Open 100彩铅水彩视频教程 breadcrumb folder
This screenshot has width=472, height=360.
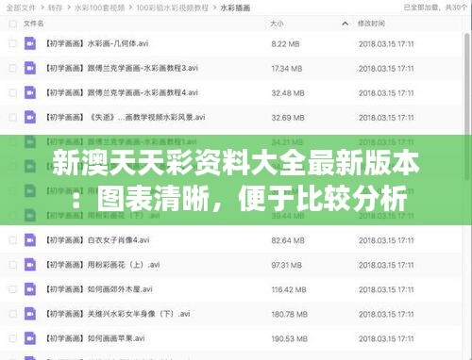point(173,8)
